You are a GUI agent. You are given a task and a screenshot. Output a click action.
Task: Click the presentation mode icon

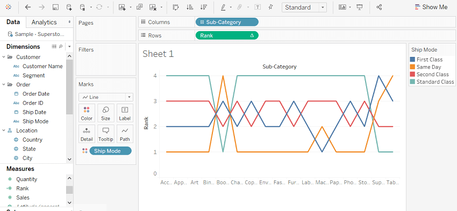(x=359, y=8)
